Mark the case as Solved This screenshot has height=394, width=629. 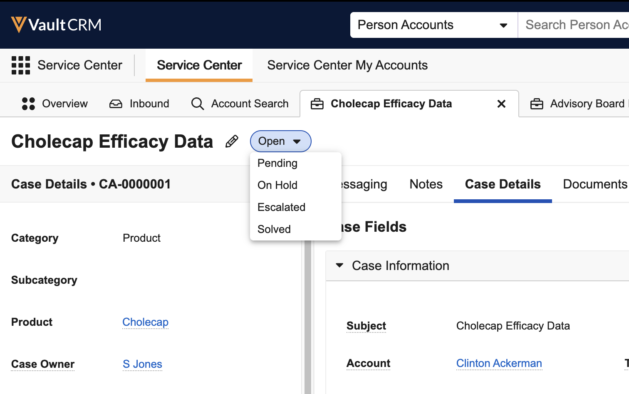click(x=274, y=229)
